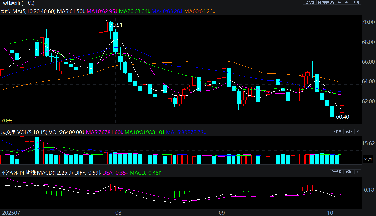Viewport: 376px width, 216px height.
Task: Select the orange MA60:64.23 legend label
Action: point(200,11)
